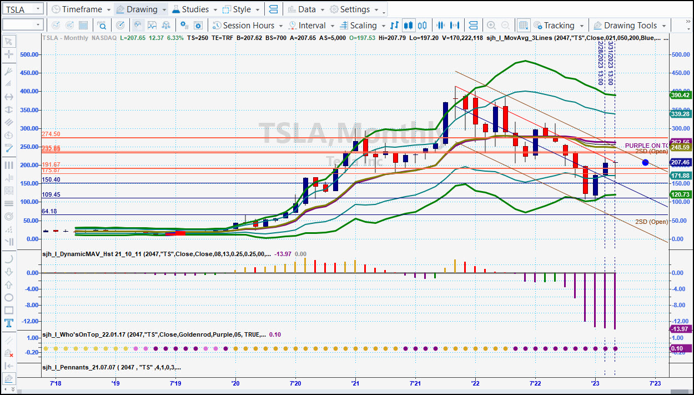Click the zoom in magnifier icon
Viewport: 694px width, 395px height.
point(491,25)
